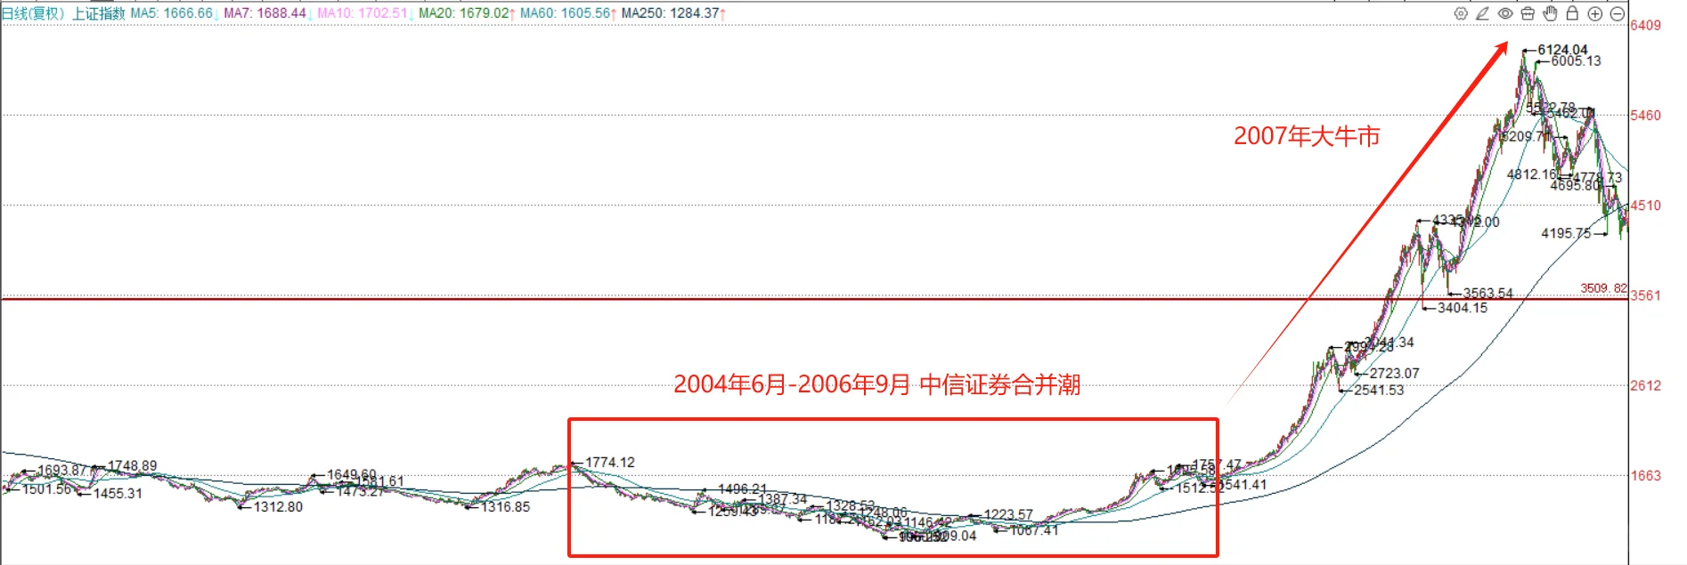Click the 2612 price axis value
Viewport: 1687px width, 565px height.
tap(1646, 386)
